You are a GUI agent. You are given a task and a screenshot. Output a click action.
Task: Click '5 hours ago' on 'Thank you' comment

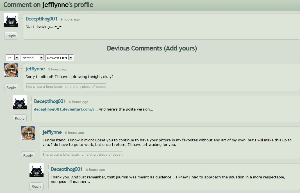[x=96, y=170]
